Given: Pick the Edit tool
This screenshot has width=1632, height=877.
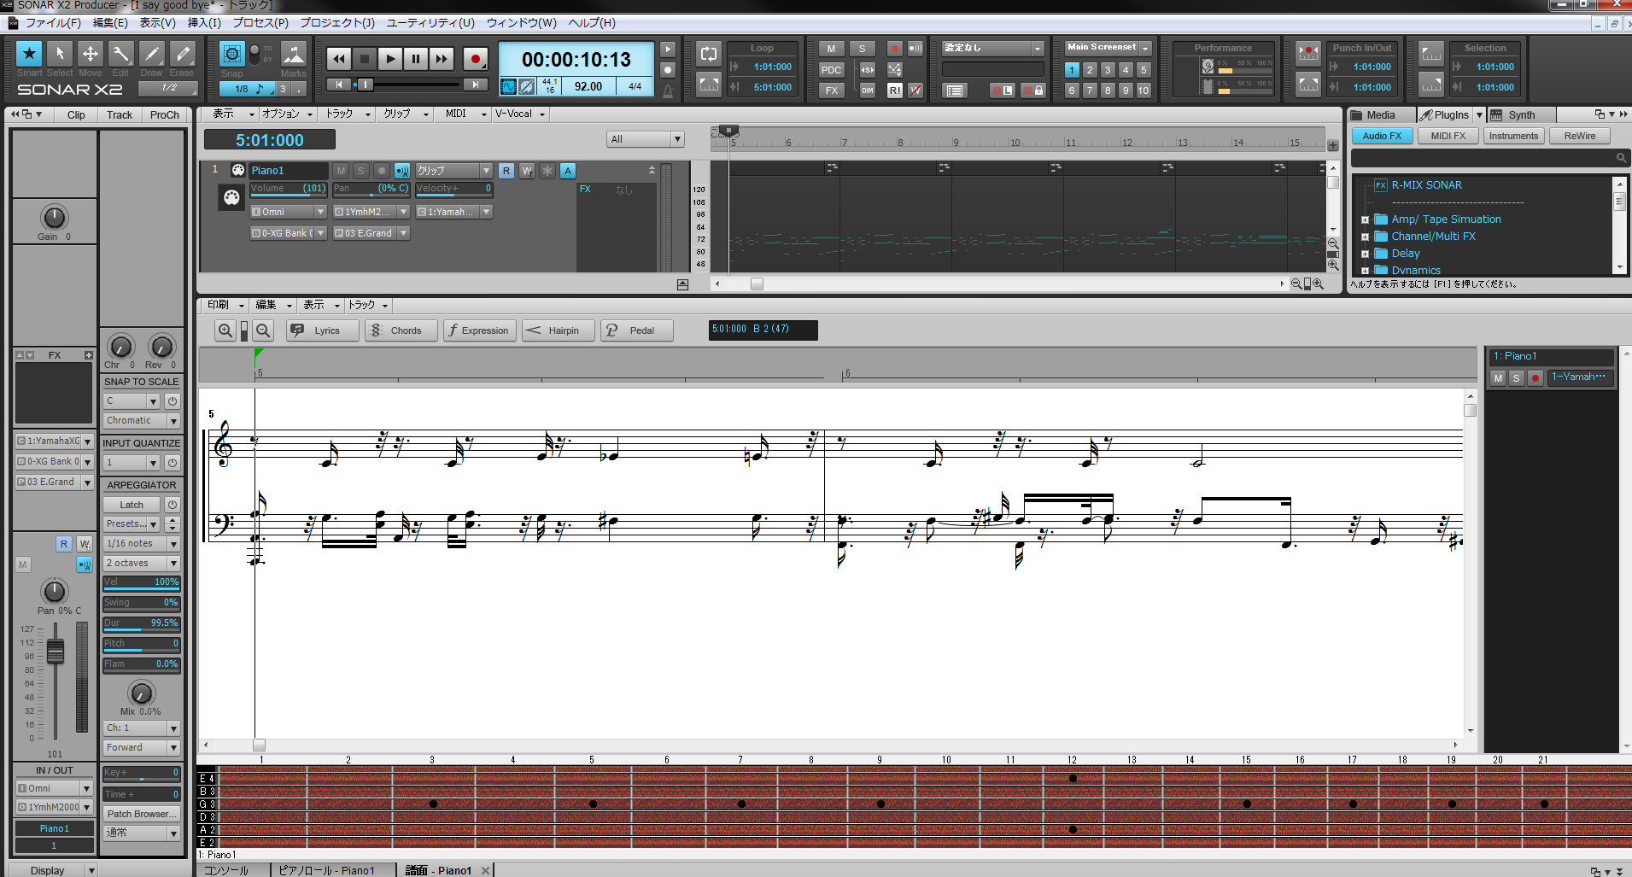Looking at the screenshot, I should [120, 54].
